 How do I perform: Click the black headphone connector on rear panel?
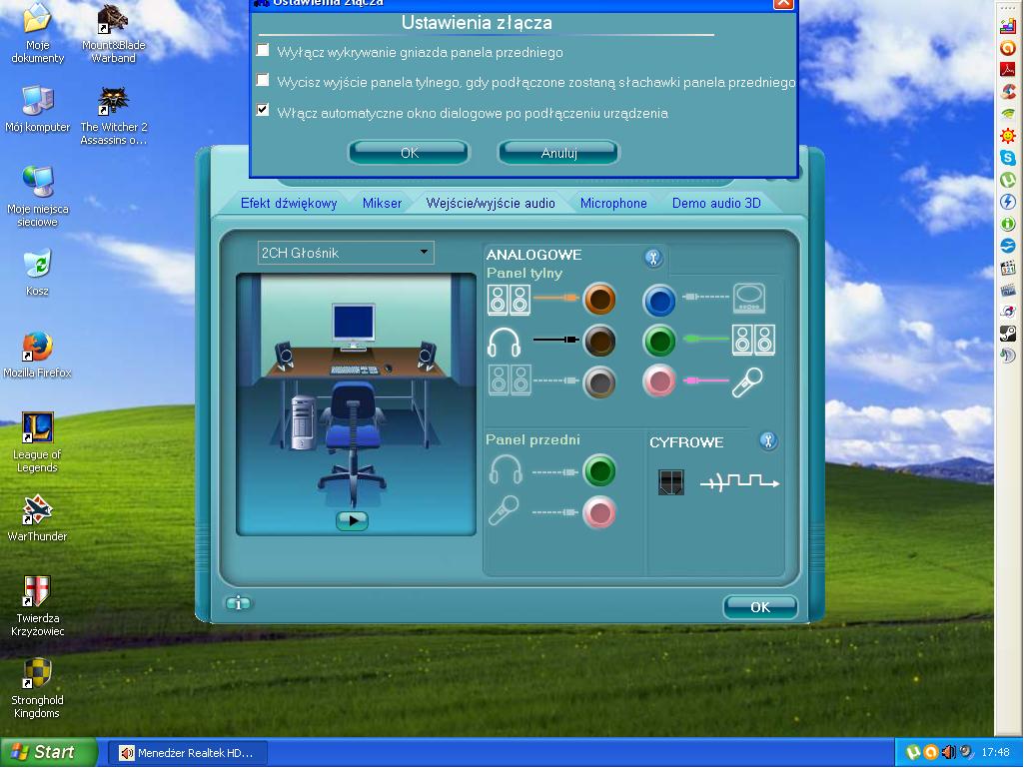(600, 340)
